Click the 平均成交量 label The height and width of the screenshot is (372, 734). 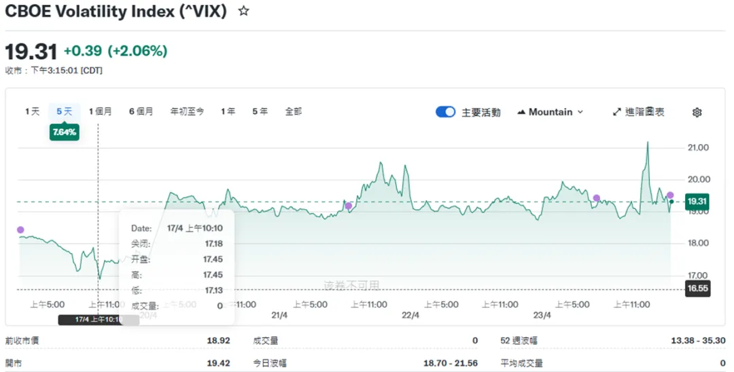pyautogui.click(x=521, y=363)
